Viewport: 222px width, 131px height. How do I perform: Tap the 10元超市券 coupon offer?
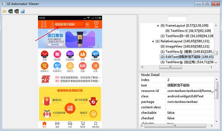coord(54,114)
